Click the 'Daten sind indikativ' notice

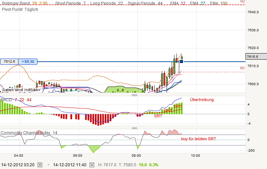[x=21, y=90]
